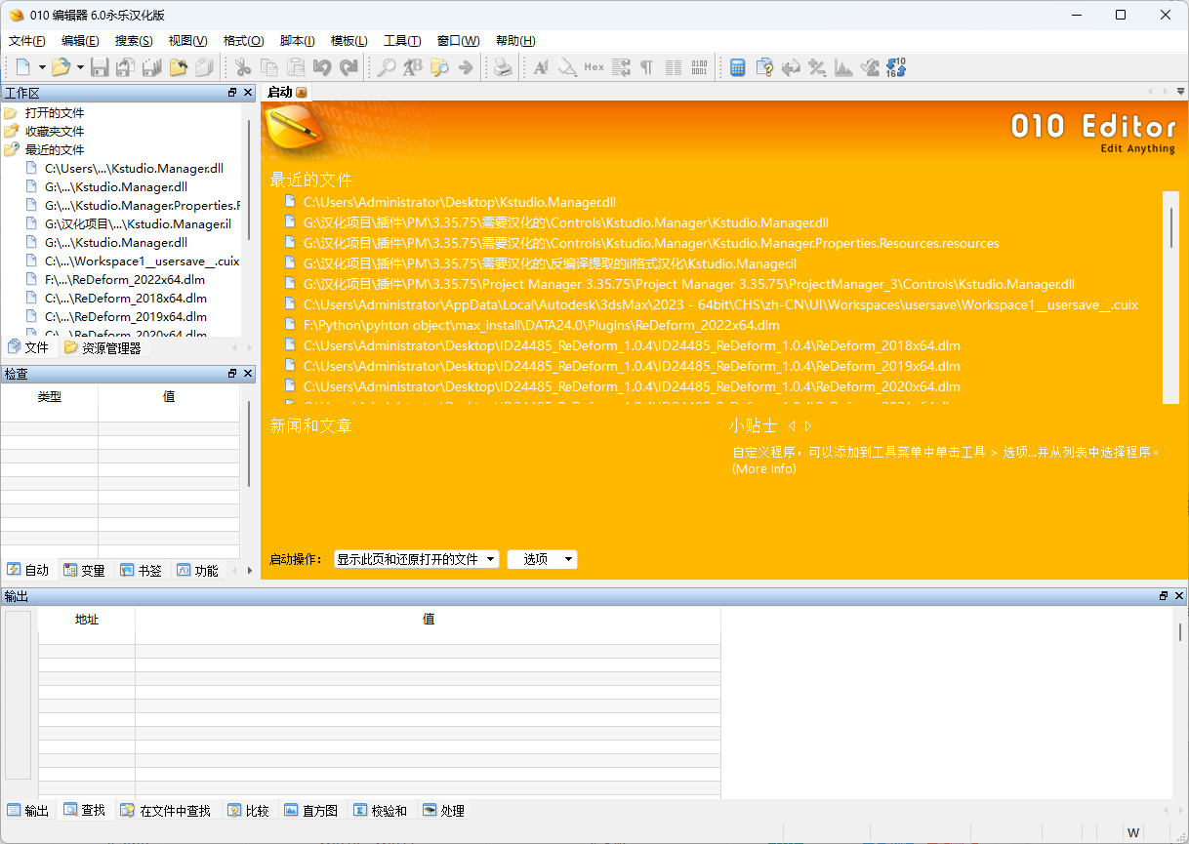Switch to the 校验和 bottom tab
Image resolution: width=1189 pixels, height=844 pixels.
click(380, 810)
